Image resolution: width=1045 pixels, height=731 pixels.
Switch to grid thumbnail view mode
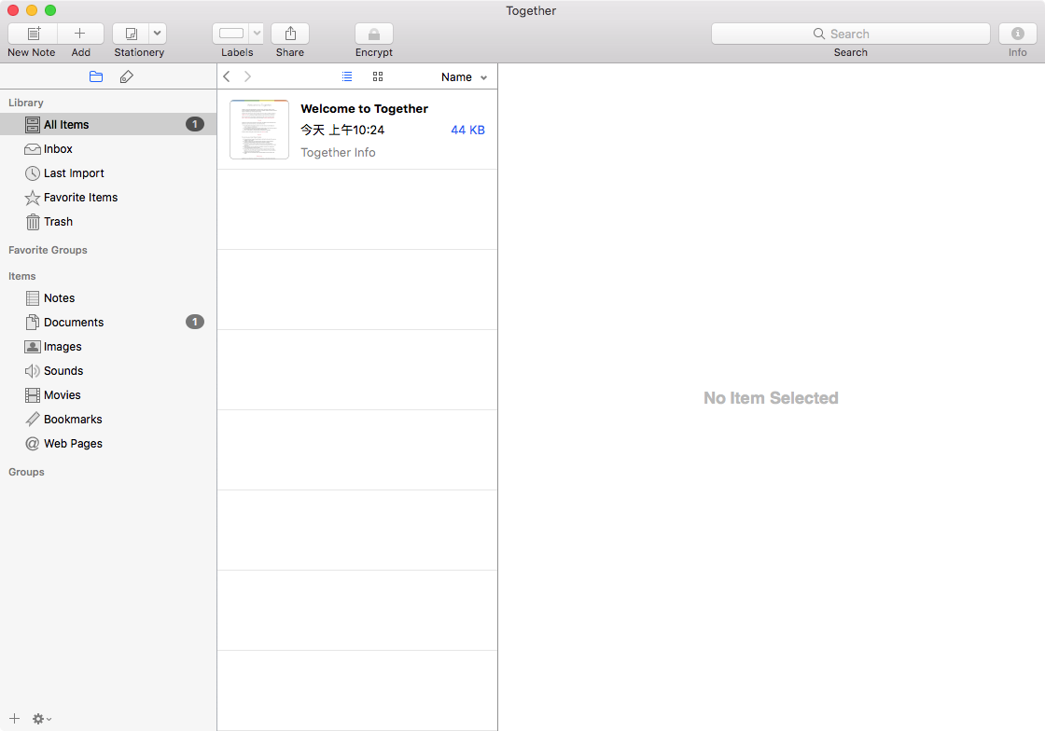click(378, 76)
